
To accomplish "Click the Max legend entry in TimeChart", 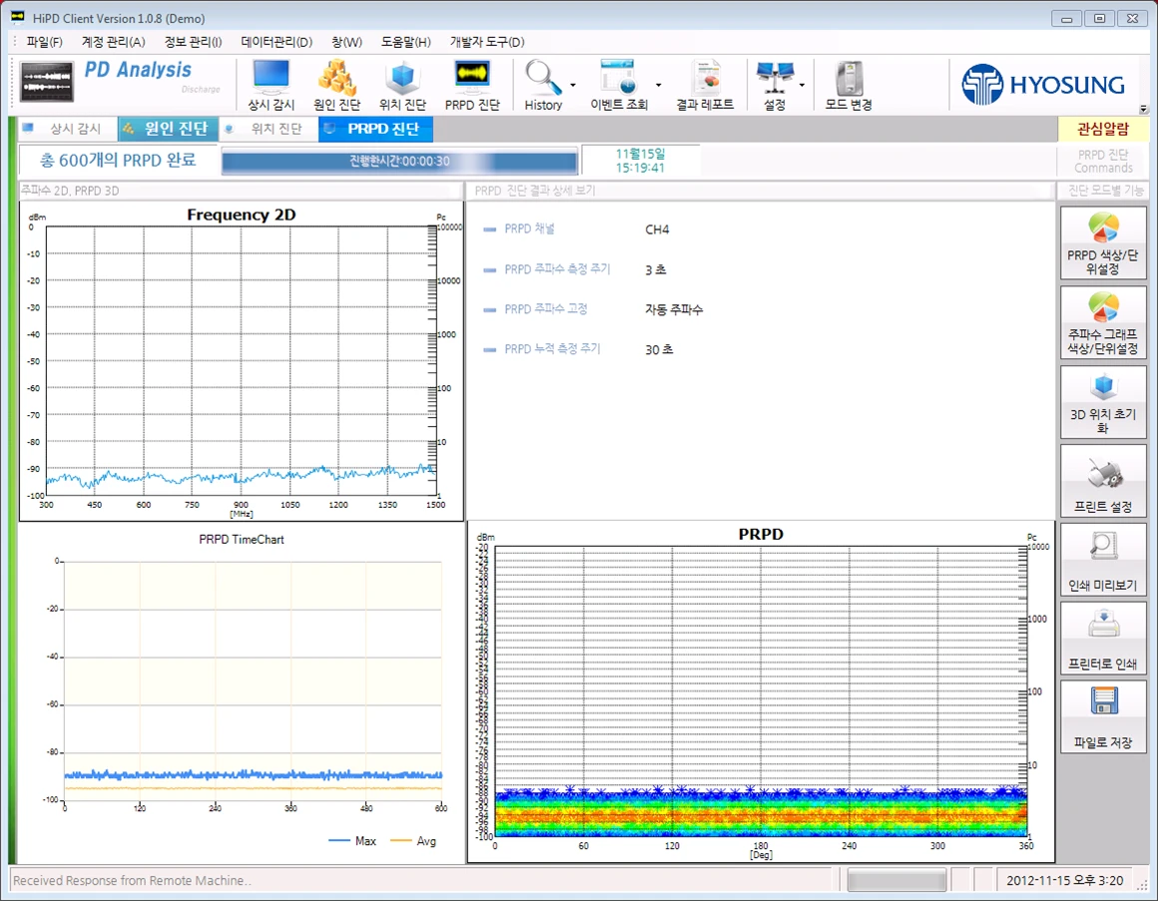I will point(353,841).
